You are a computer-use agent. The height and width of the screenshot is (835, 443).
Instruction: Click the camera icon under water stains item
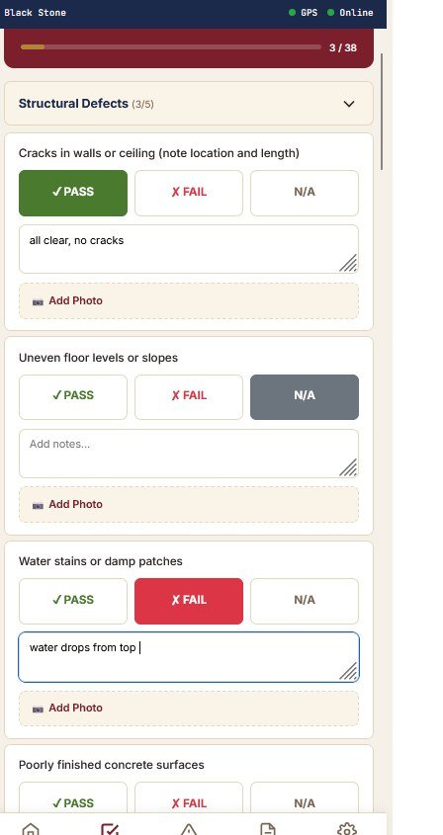pos(38,709)
